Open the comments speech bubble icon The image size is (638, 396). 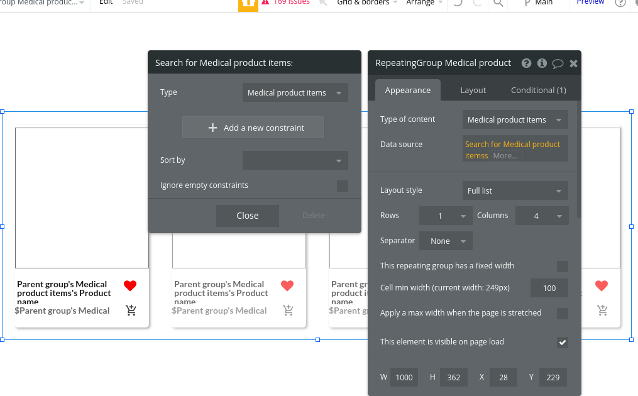558,63
